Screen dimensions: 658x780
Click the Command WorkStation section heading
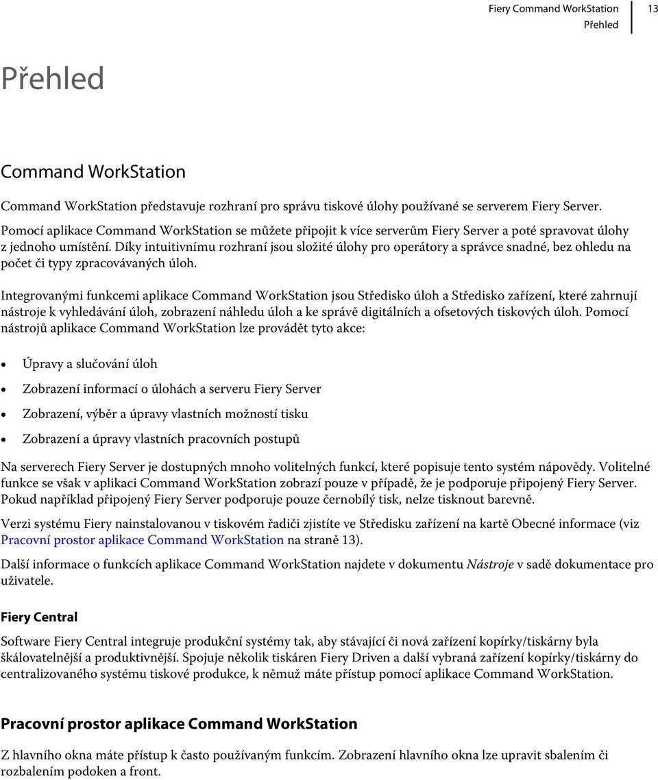(x=93, y=171)
